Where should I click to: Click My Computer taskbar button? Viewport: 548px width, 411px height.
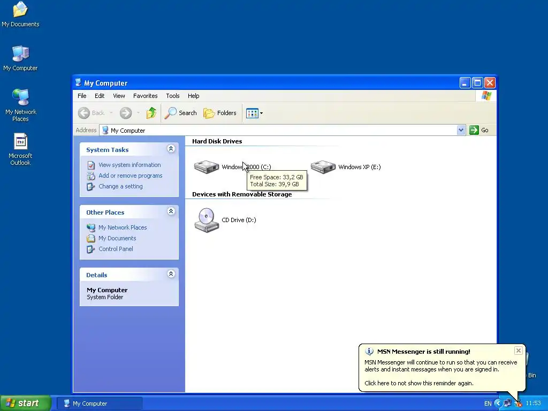coord(100,404)
